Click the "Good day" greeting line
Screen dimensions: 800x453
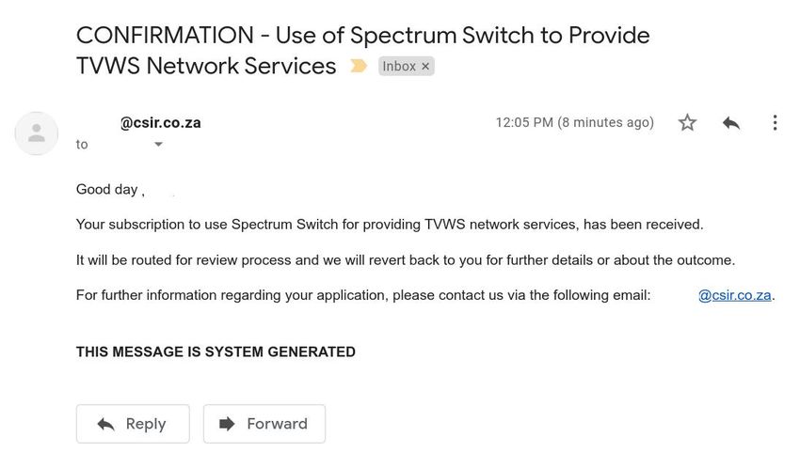(110, 190)
